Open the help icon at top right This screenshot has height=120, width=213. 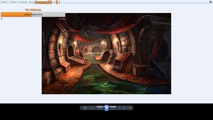point(211,2)
